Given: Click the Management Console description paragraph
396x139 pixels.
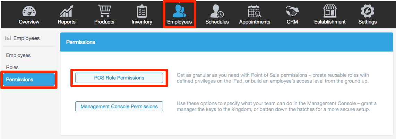Looking at the screenshot, I should pyautogui.click(x=276, y=106).
